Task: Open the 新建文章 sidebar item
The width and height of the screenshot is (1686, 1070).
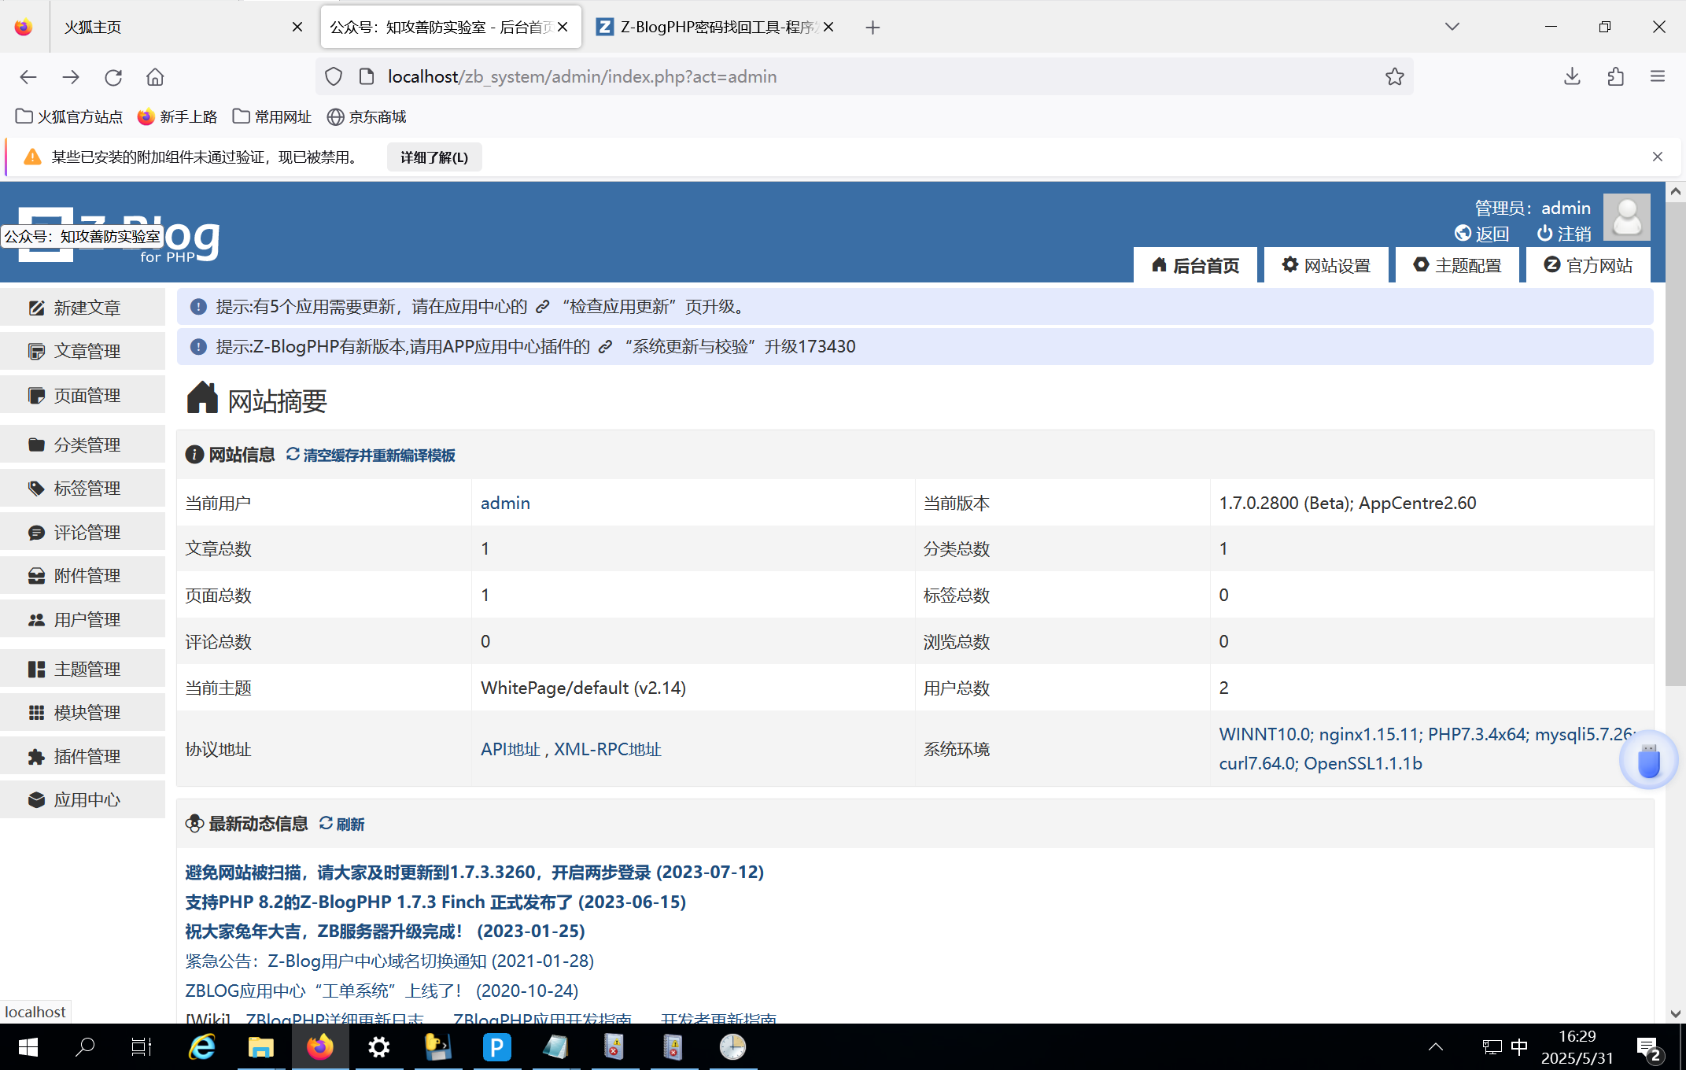Action: (x=85, y=308)
